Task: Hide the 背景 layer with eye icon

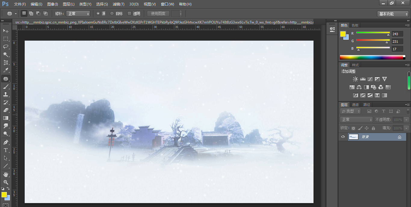Action: click(343, 137)
